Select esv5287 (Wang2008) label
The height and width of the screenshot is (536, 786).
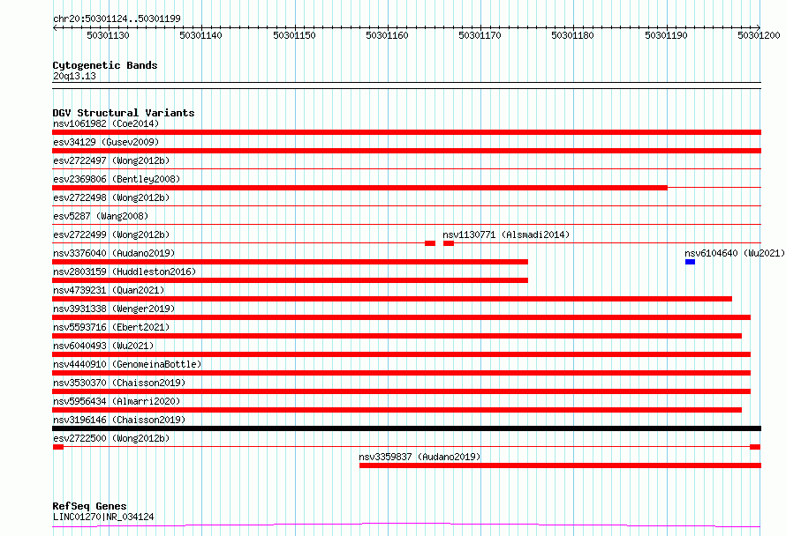(101, 216)
